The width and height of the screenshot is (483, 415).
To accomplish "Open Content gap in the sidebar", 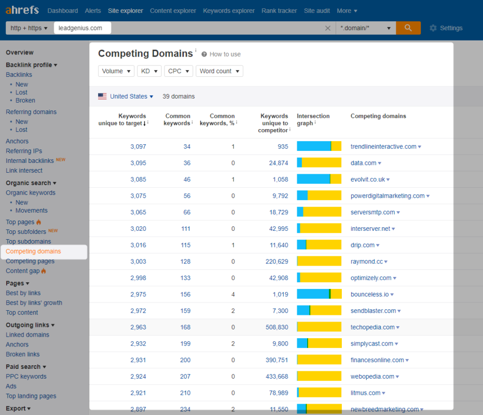I will [x=23, y=271].
